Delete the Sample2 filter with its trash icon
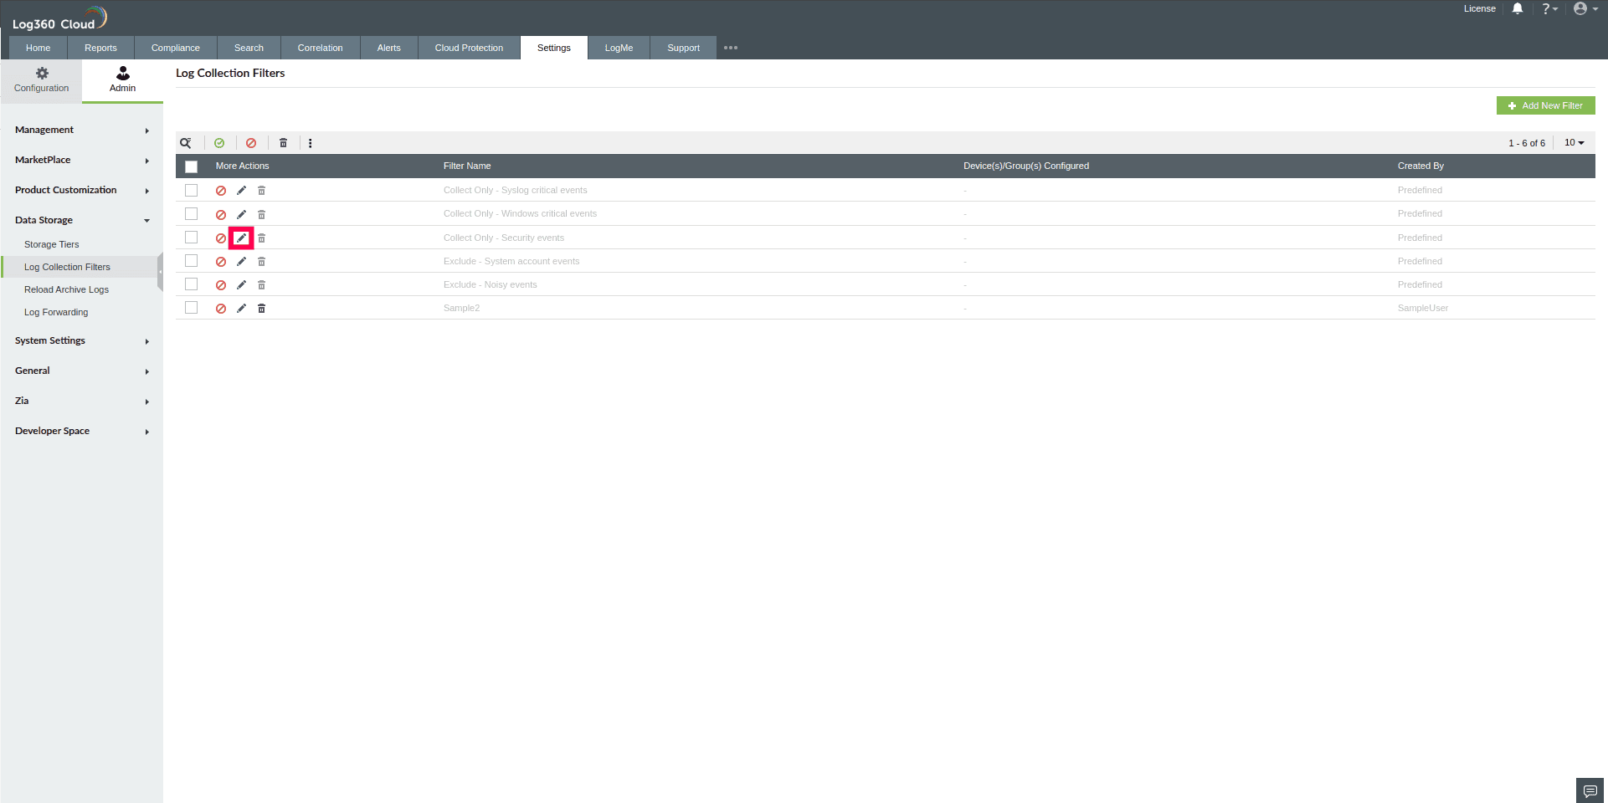The height and width of the screenshot is (803, 1608). (261, 308)
